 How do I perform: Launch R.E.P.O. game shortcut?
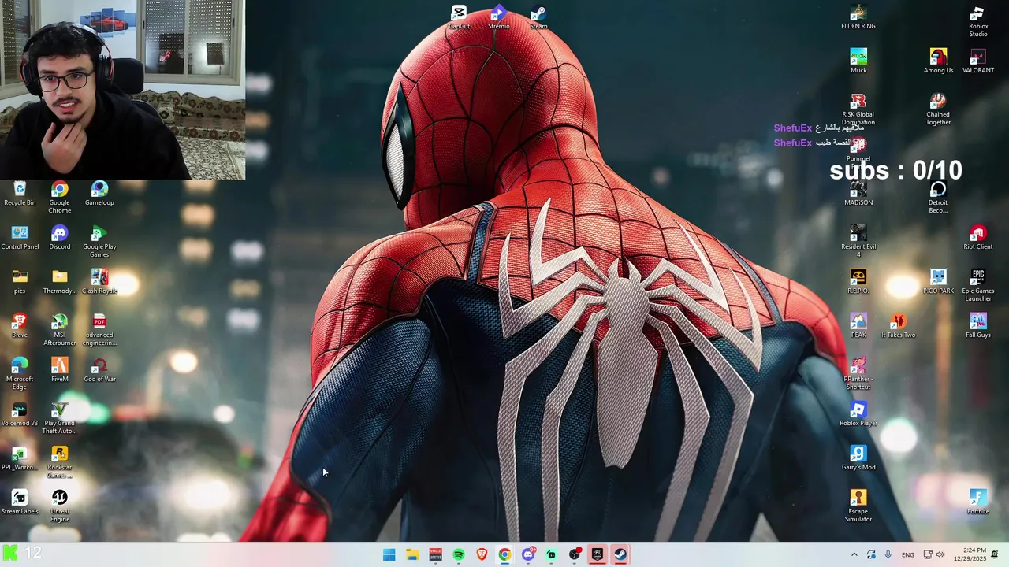(858, 282)
